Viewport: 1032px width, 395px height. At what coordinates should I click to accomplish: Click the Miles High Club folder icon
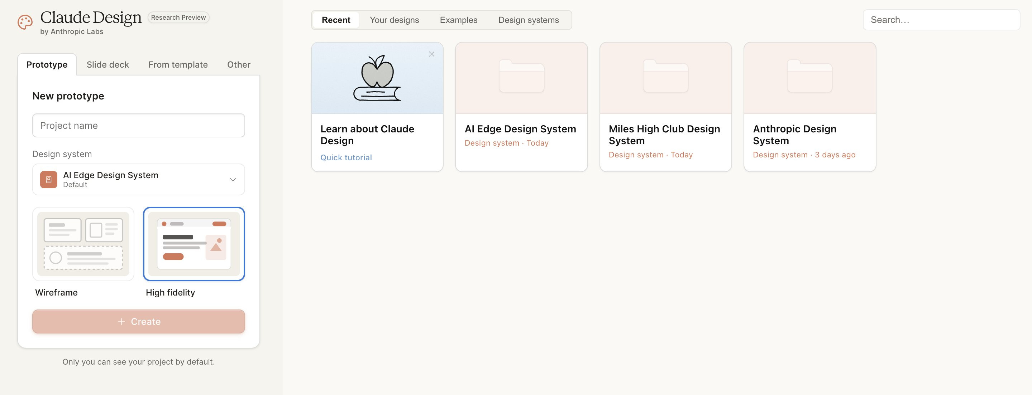click(x=665, y=77)
